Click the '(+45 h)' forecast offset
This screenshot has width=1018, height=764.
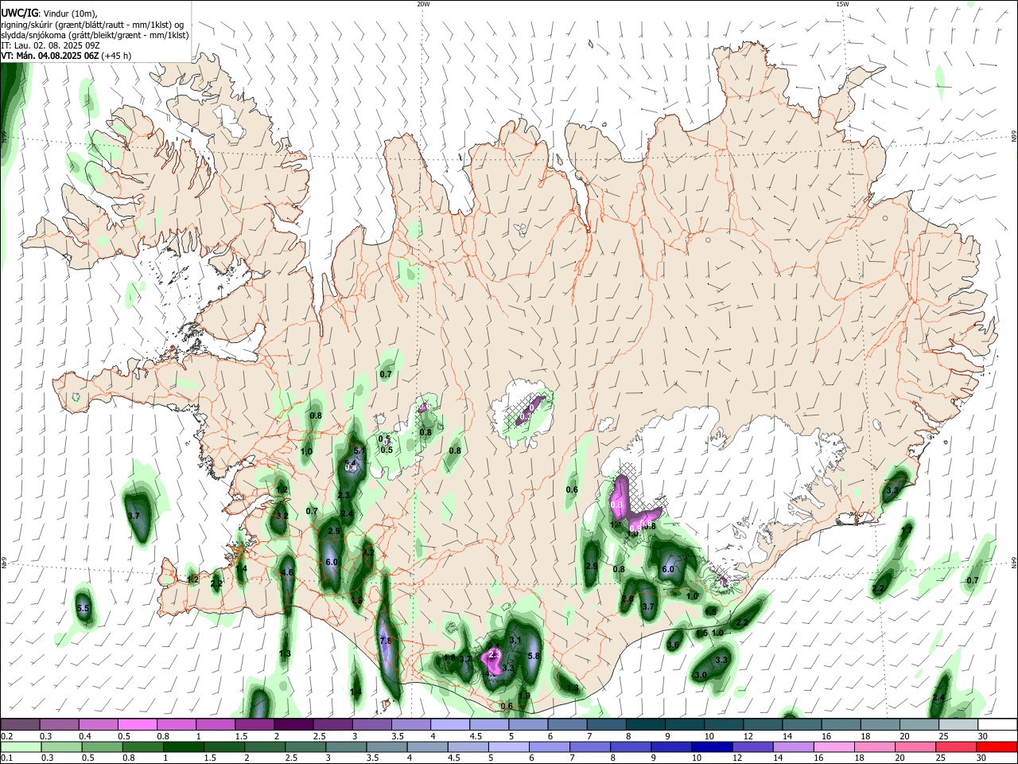tap(117, 56)
